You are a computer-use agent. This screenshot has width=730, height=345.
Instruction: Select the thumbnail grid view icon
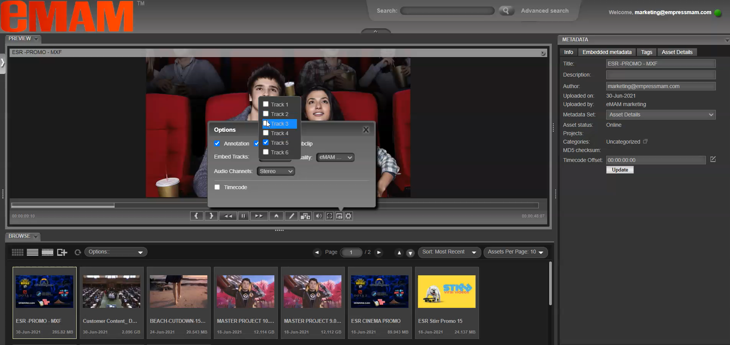17,252
